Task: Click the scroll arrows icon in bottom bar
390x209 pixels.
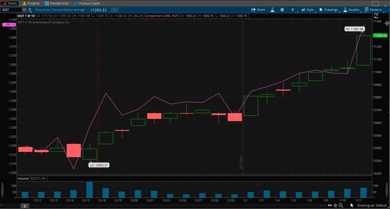Action: tap(330, 205)
